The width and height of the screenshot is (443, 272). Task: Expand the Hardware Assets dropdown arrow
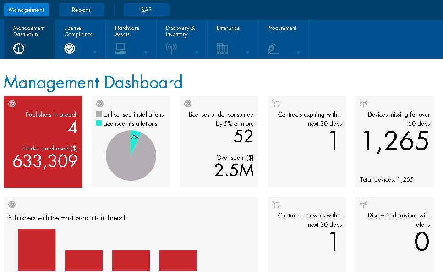pos(146,53)
